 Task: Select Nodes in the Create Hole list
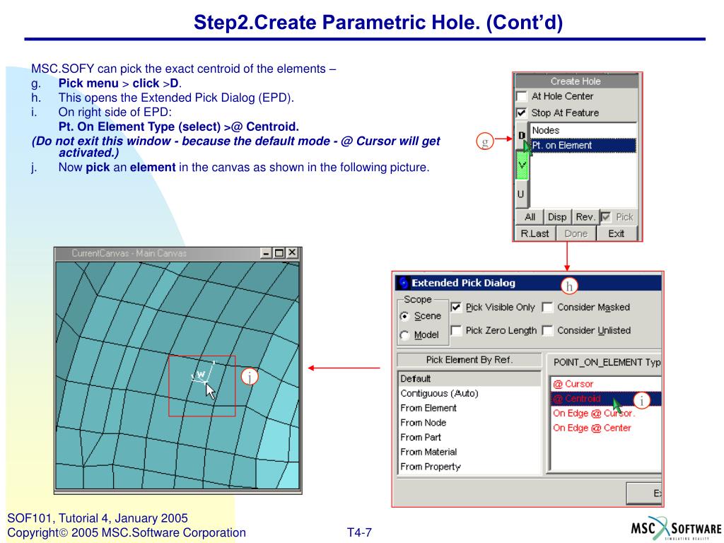(583, 130)
